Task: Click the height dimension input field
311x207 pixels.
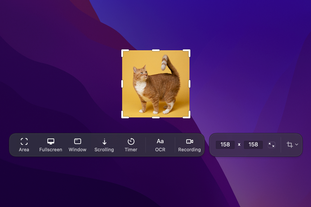Action: click(x=253, y=145)
